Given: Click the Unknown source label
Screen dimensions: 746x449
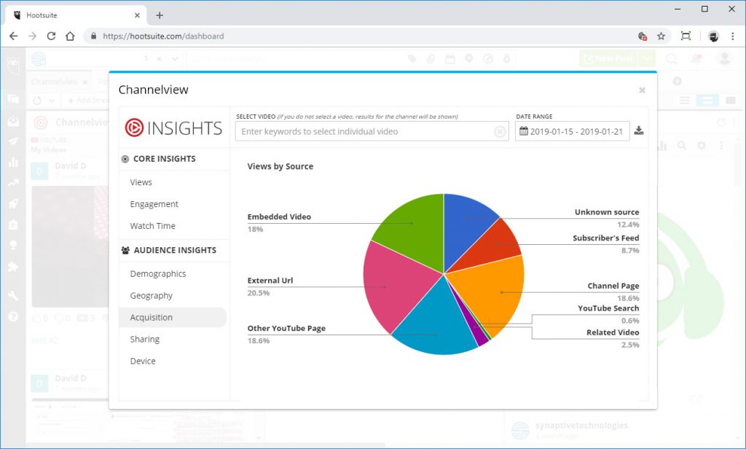Looking at the screenshot, I should 607,212.
